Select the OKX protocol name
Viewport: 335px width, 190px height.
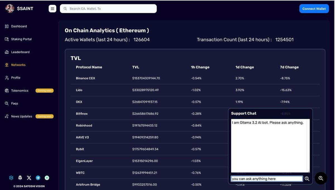click(79, 102)
